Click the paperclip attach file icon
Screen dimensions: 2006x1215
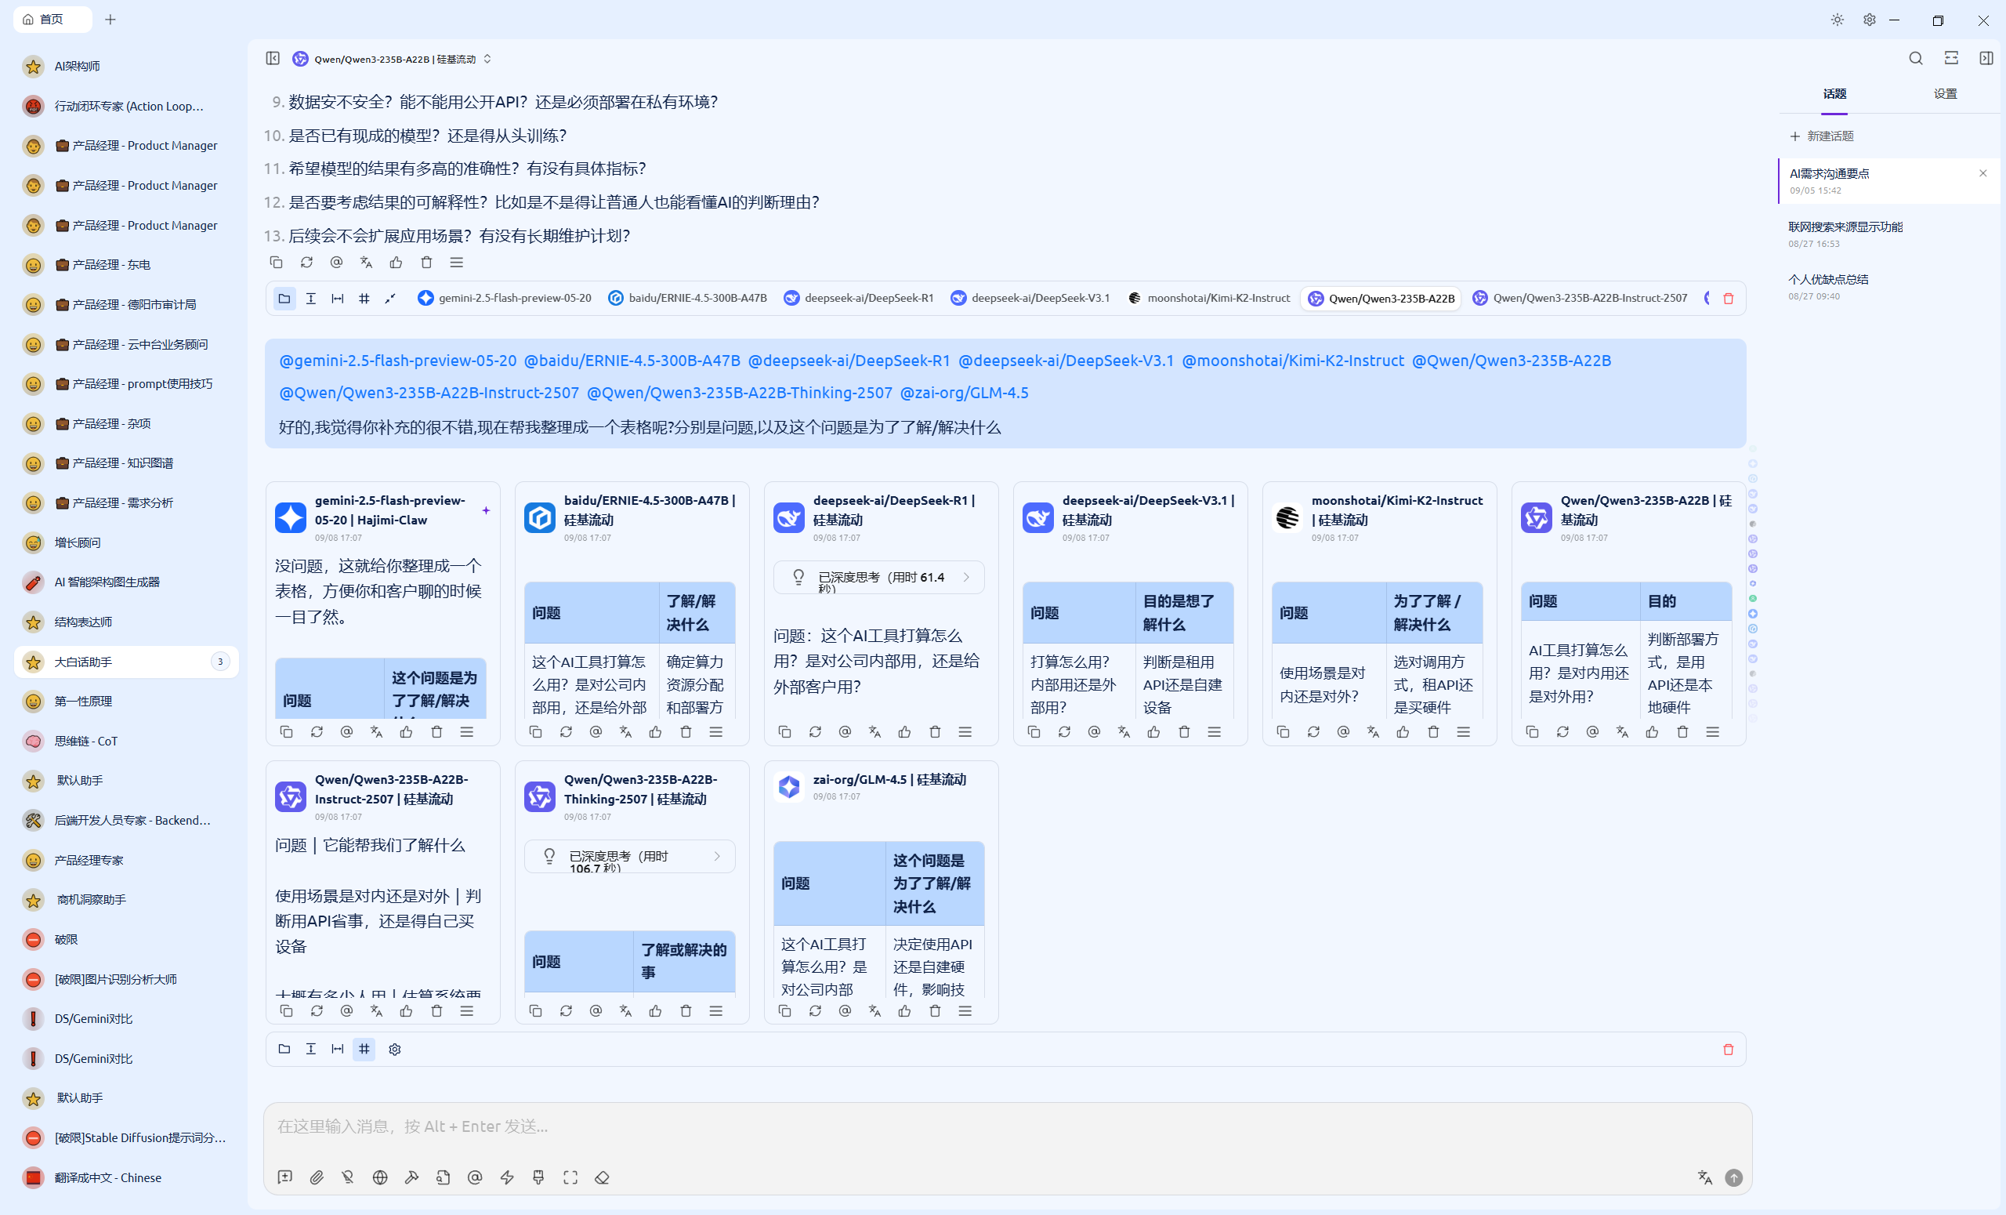point(317,1177)
